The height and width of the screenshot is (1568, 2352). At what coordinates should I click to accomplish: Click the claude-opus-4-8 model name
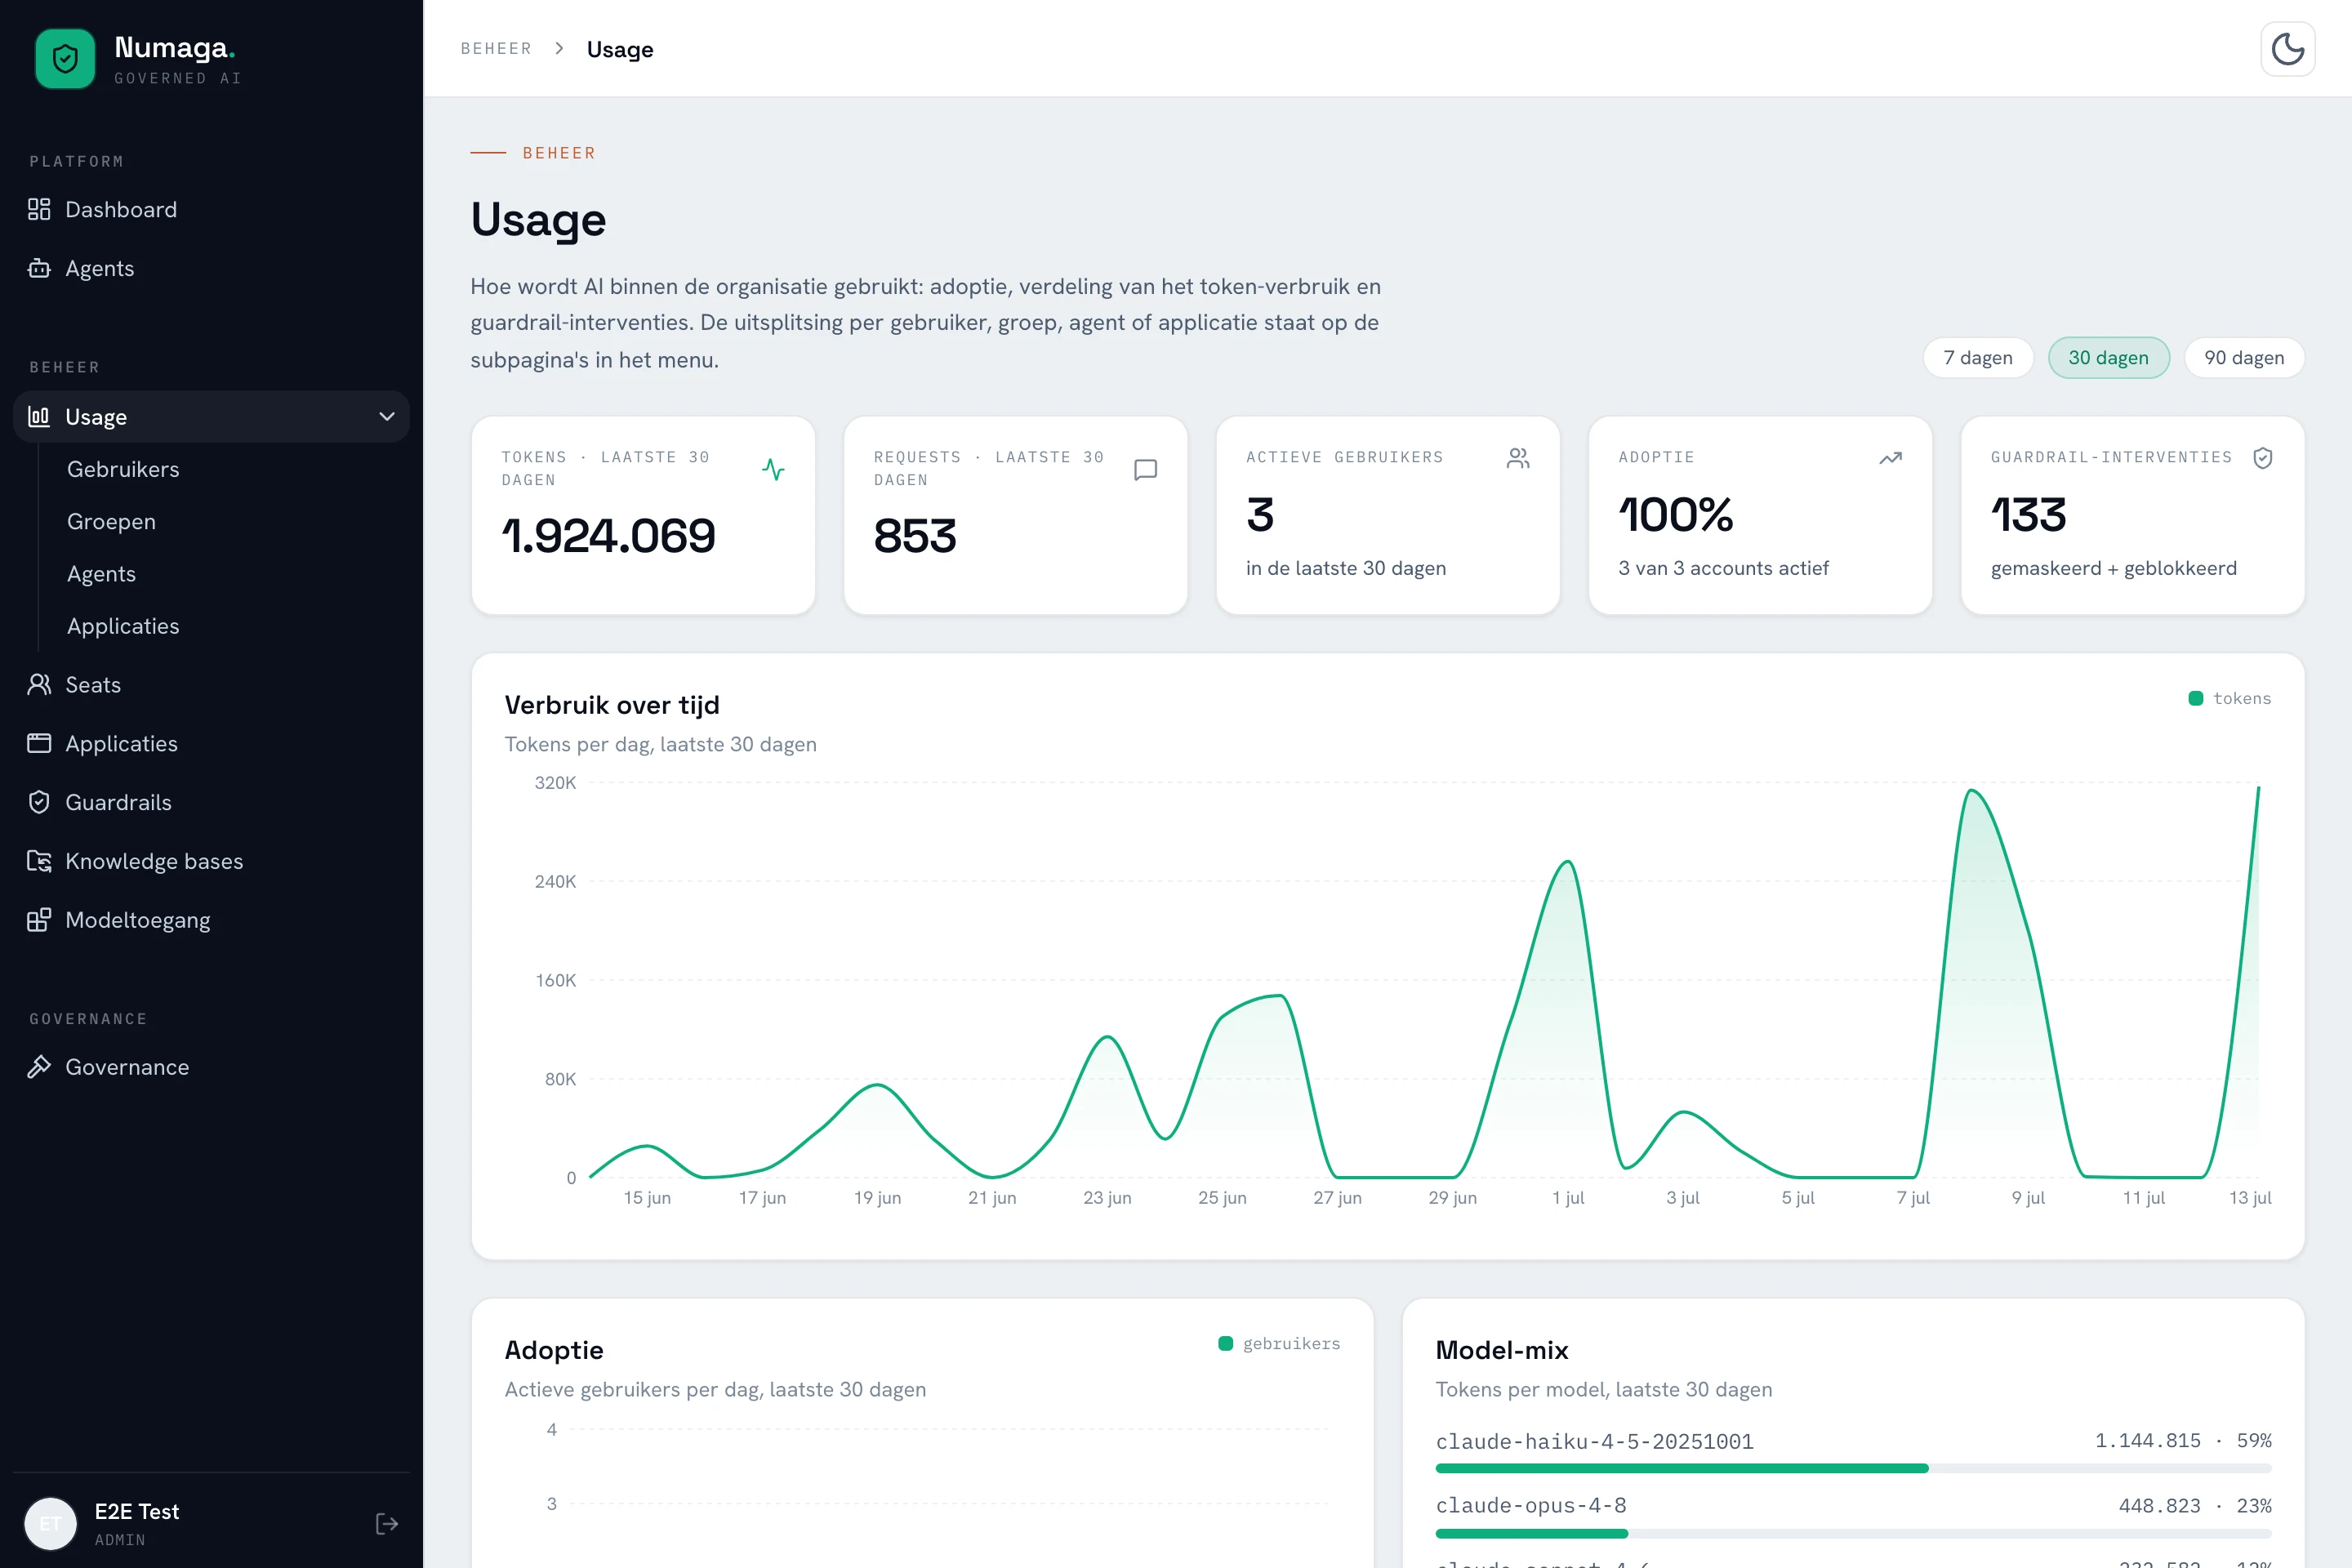1531,1505
